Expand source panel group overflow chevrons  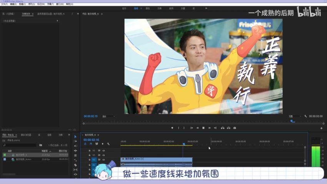coord(78,14)
